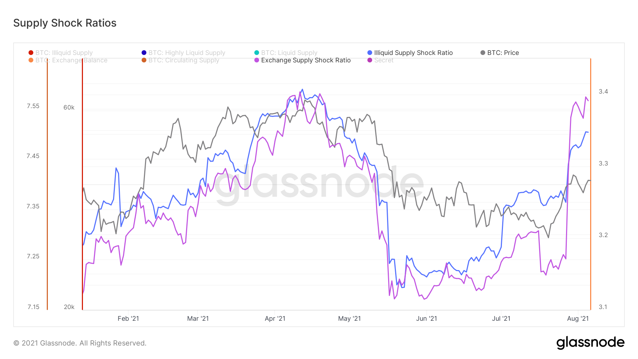The width and height of the screenshot is (638, 359).
Task: Click the red BTC: Illiquid Supply legend dot
Action: coord(31,53)
